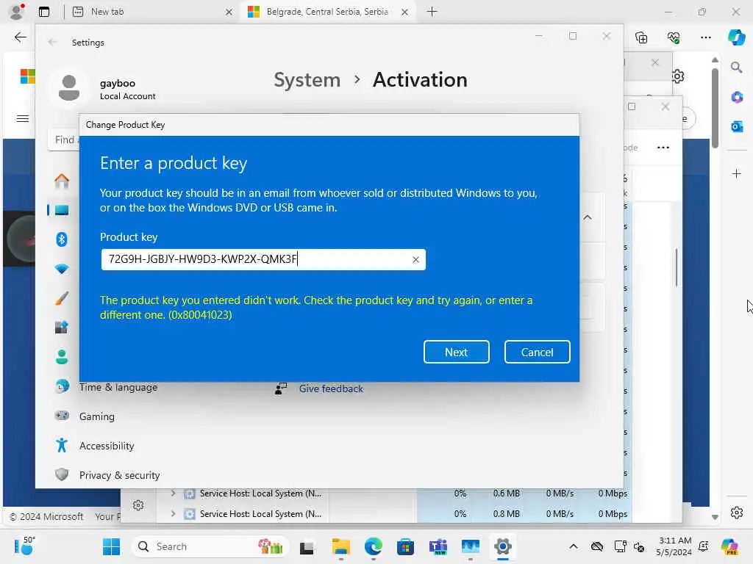Click taskbar Search box
This screenshot has height=564, width=753.
coord(210,546)
